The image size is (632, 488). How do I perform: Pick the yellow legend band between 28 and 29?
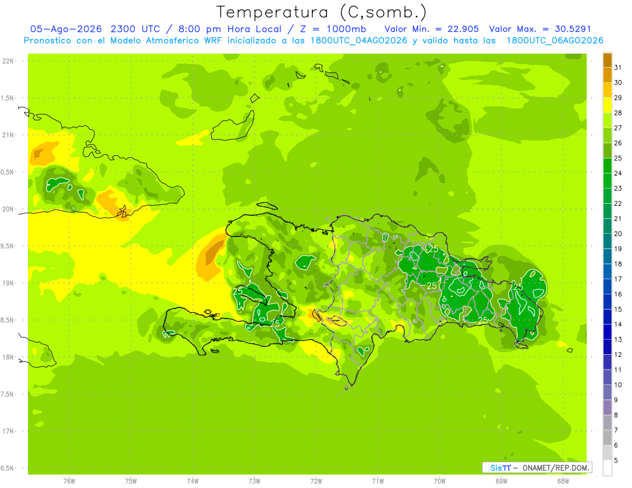point(607,105)
